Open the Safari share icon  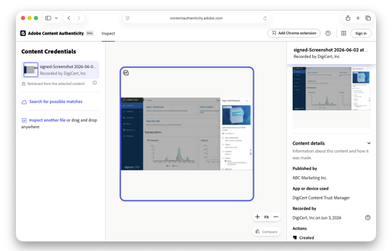click(x=348, y=18)
